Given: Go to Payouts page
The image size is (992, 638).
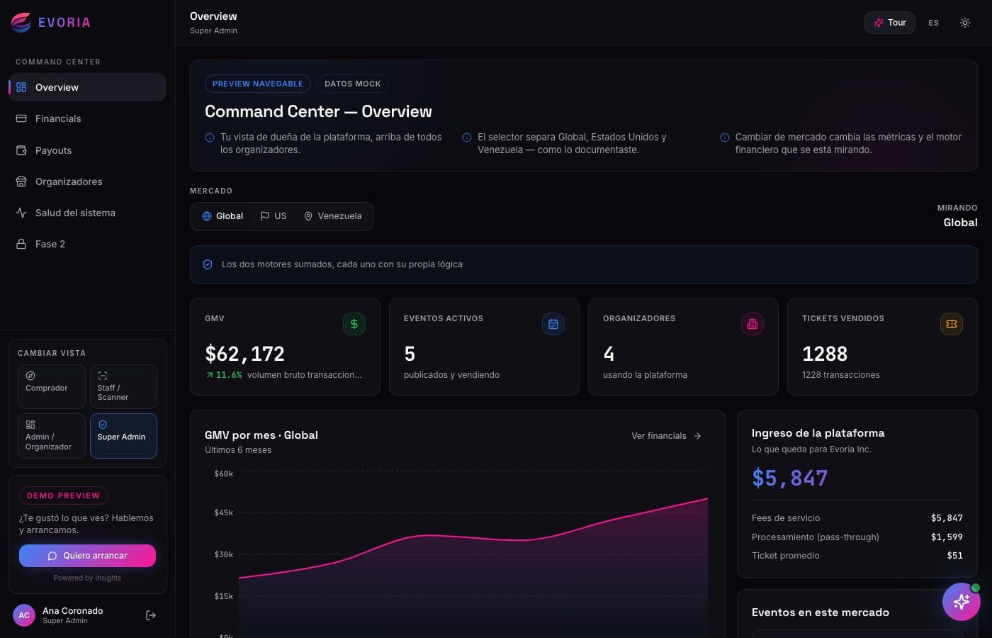Looking at the screenshot, I should (x=87, y=150).
